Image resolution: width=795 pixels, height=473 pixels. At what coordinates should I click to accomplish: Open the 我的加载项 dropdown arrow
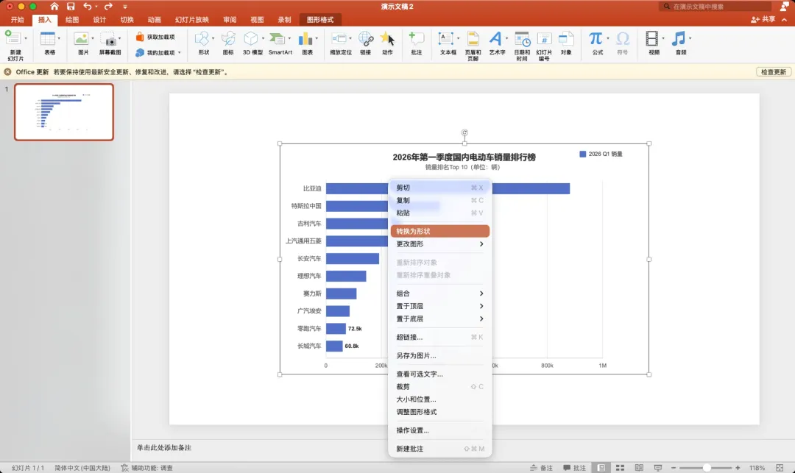180,53
